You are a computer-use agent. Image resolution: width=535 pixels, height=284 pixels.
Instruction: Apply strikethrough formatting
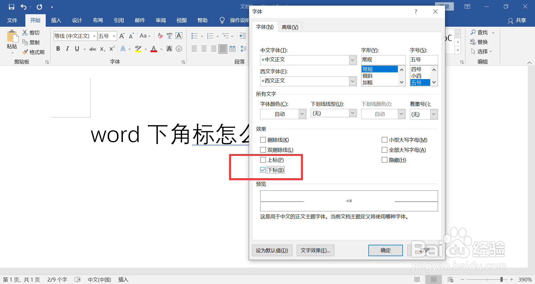pos(93,49)
